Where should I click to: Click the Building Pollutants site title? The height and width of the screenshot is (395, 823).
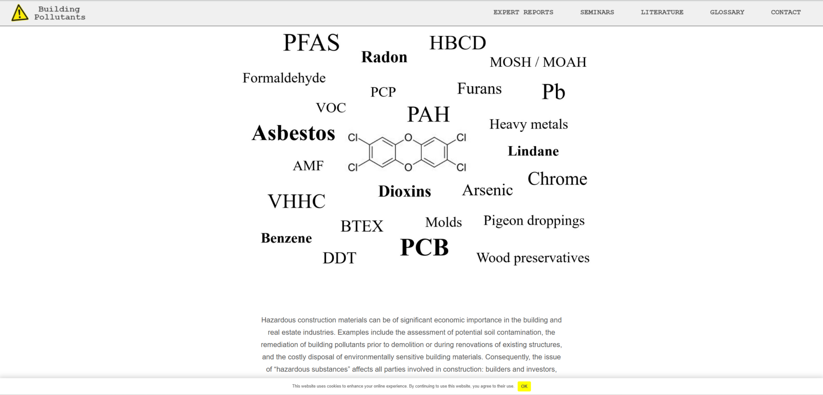click(x=60, y=13)
